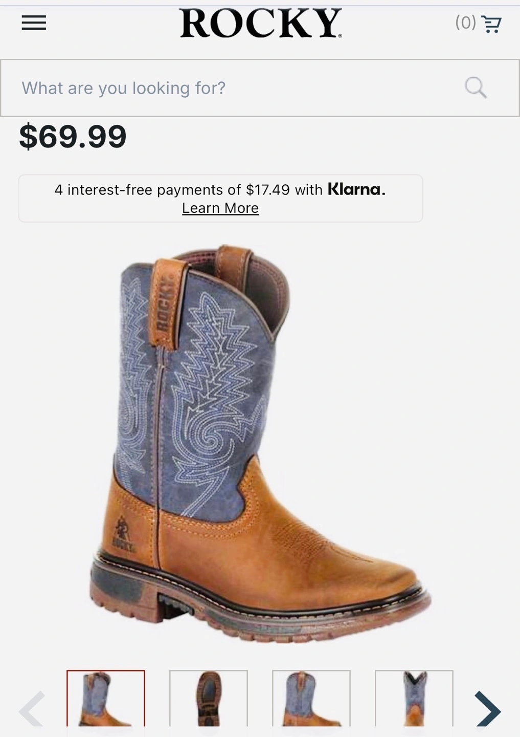
Task: Show previous thumbnails with left chevron
Action: (x=32, y=709)
